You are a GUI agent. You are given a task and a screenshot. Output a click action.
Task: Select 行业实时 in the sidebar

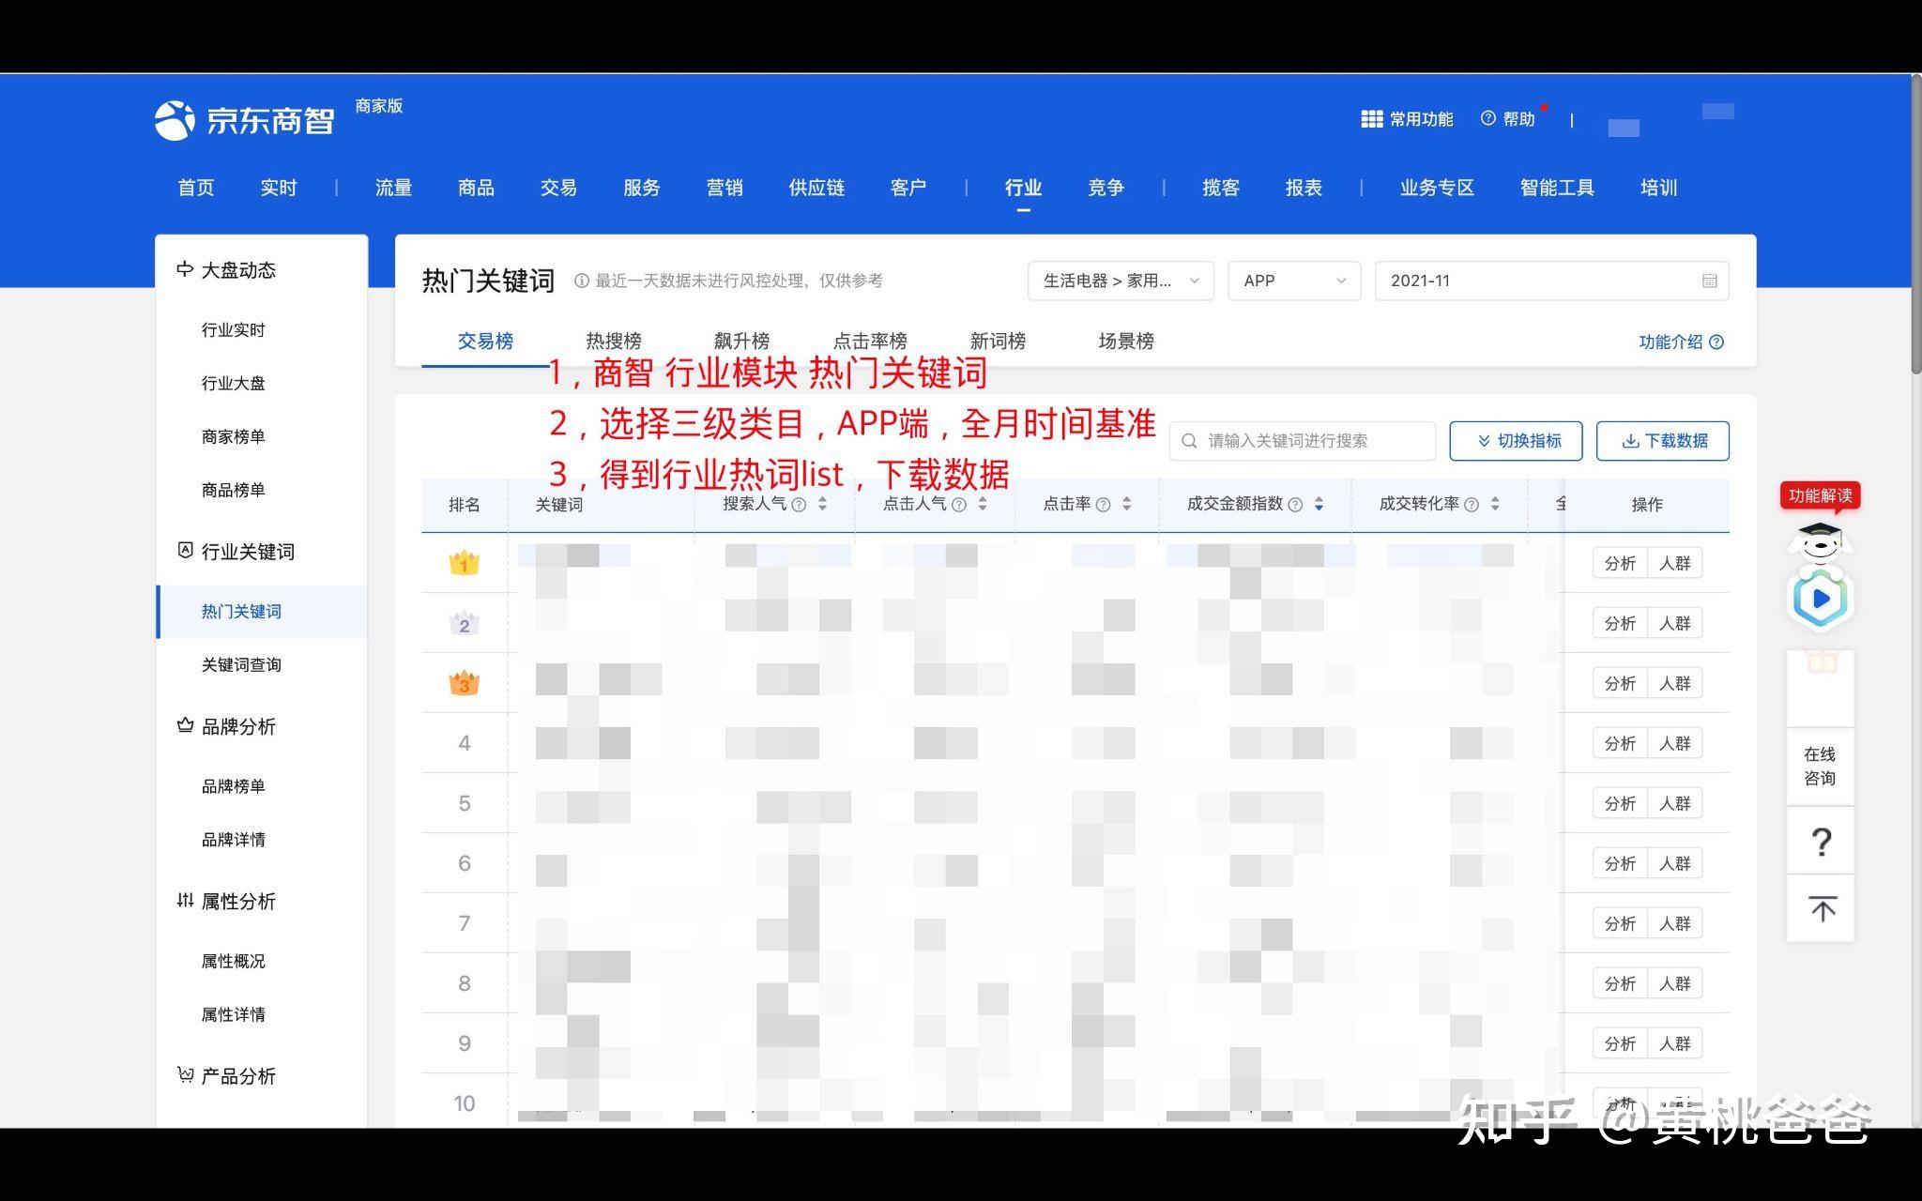point(233,329)
